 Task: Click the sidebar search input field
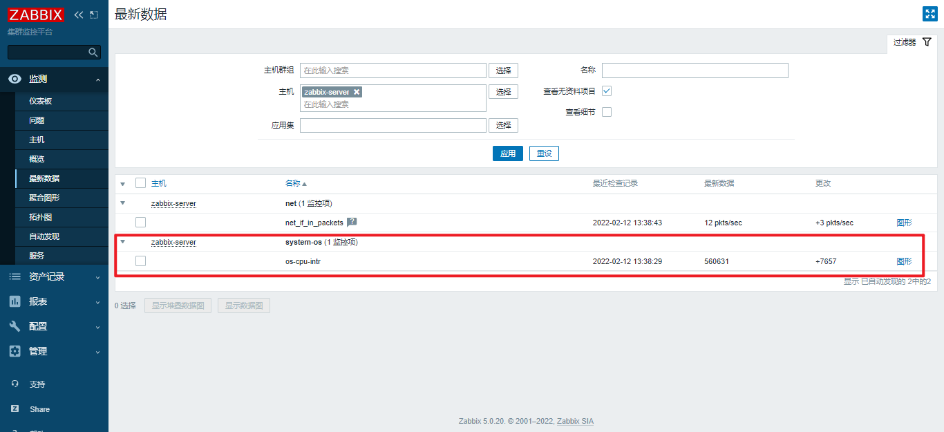click(48, 52)
